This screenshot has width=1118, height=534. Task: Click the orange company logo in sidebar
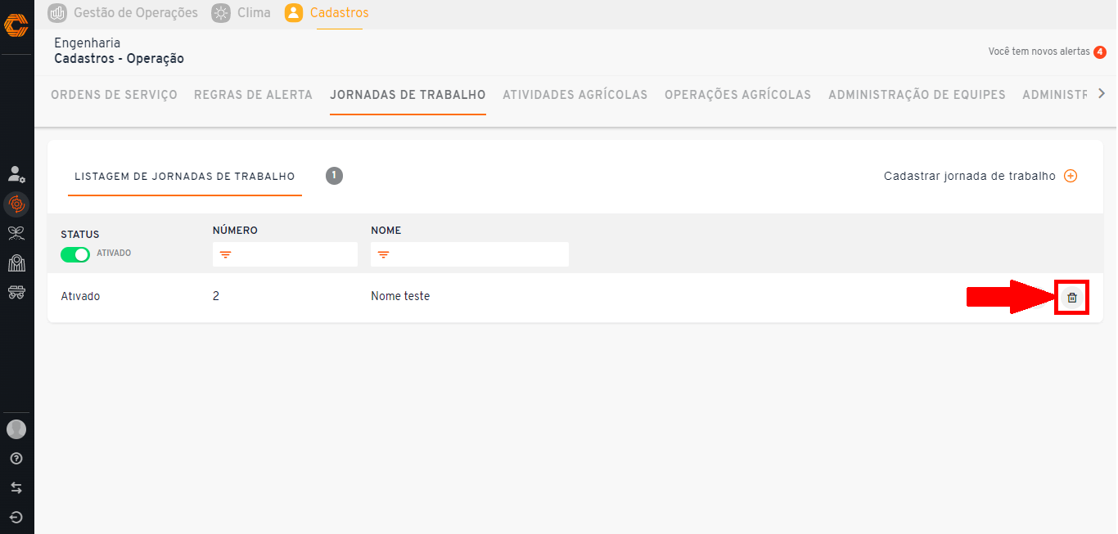[16, 25]
